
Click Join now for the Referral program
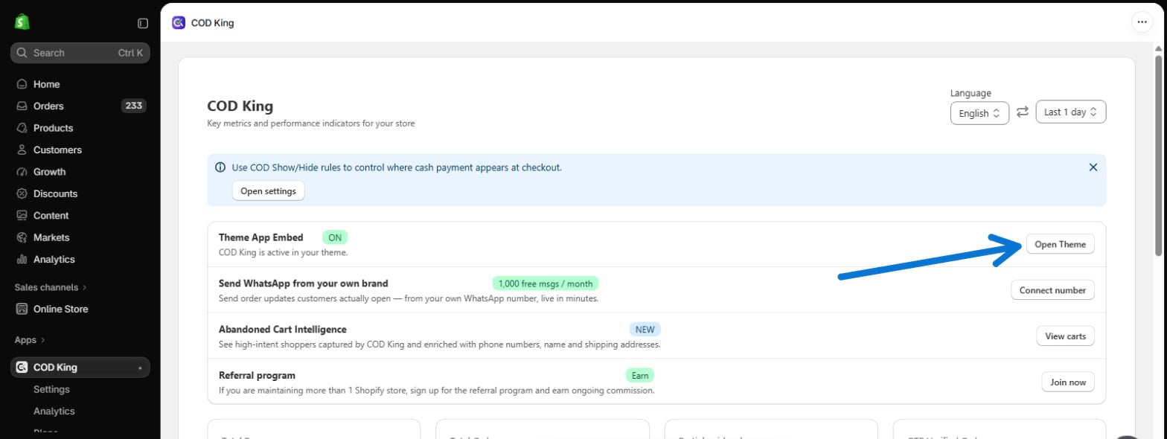point(1068,382)
